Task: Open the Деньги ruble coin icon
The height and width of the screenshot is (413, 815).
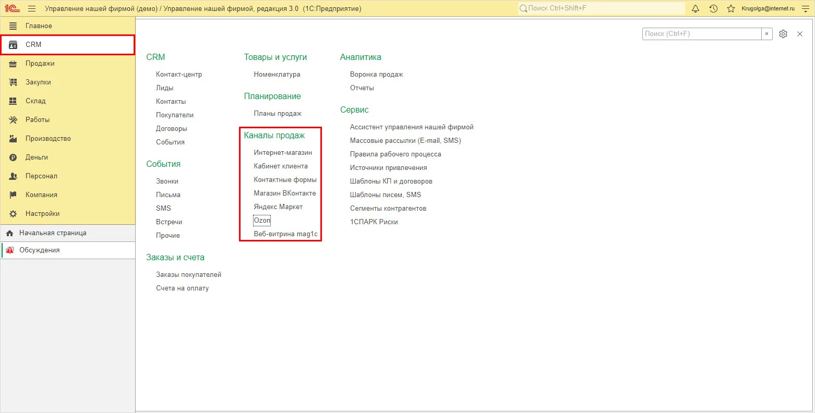Action: point(14,157)
